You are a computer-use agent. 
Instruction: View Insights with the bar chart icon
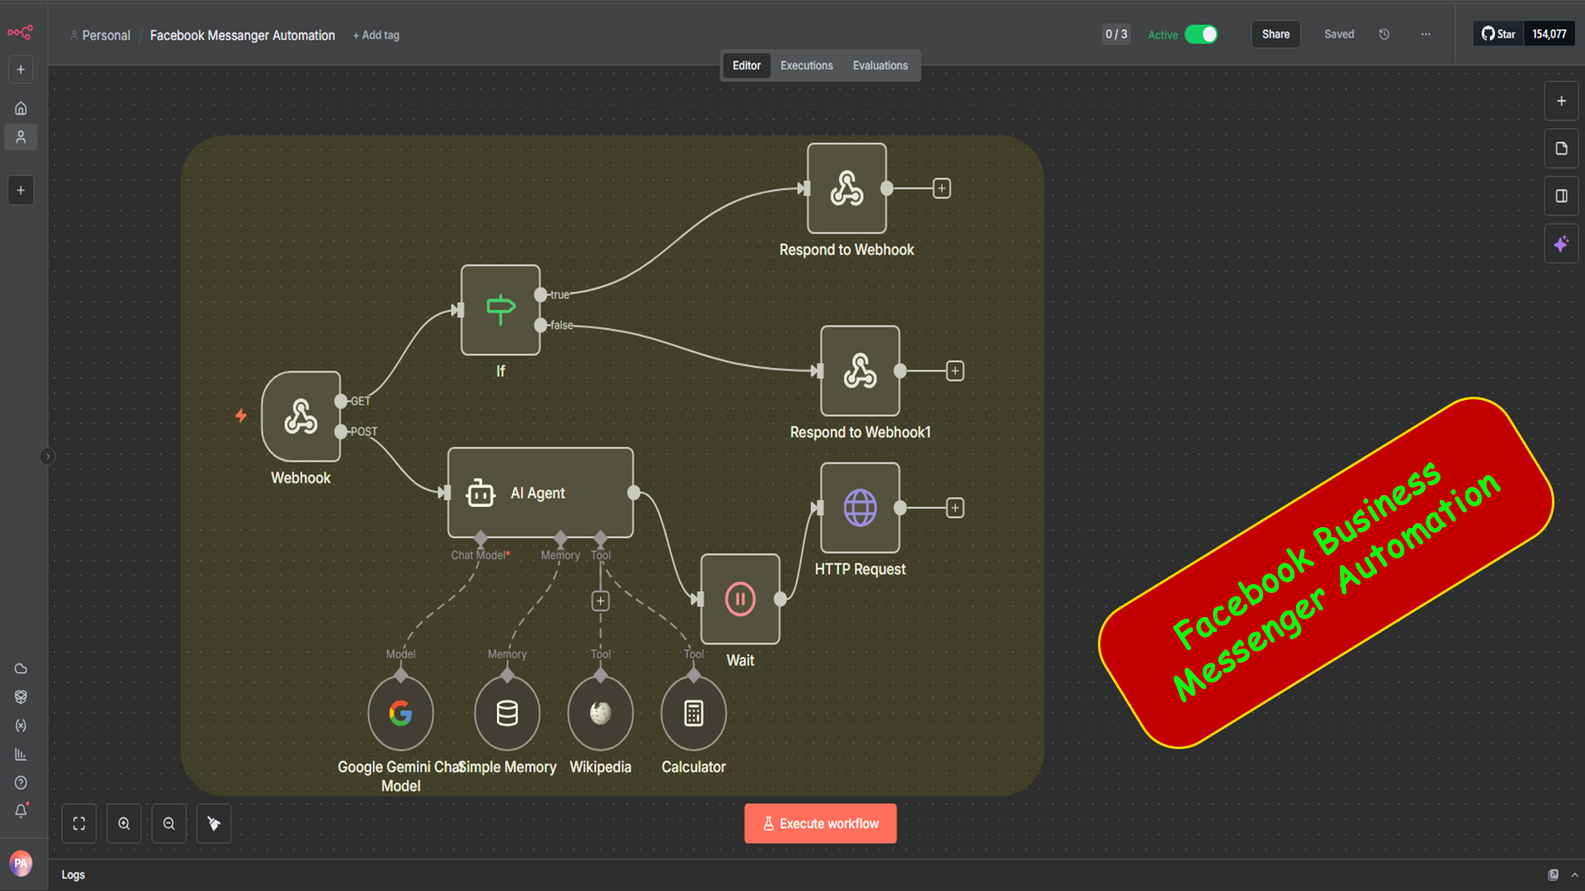click(21, 753)
